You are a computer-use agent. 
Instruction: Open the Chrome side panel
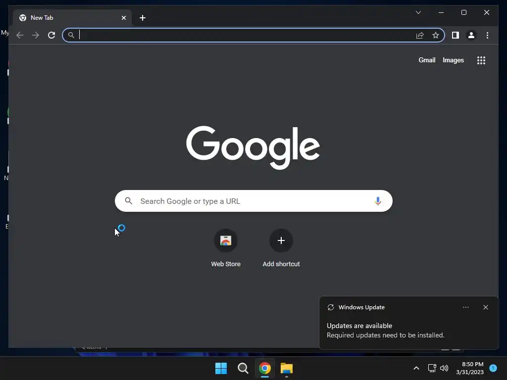pos(456,35)
